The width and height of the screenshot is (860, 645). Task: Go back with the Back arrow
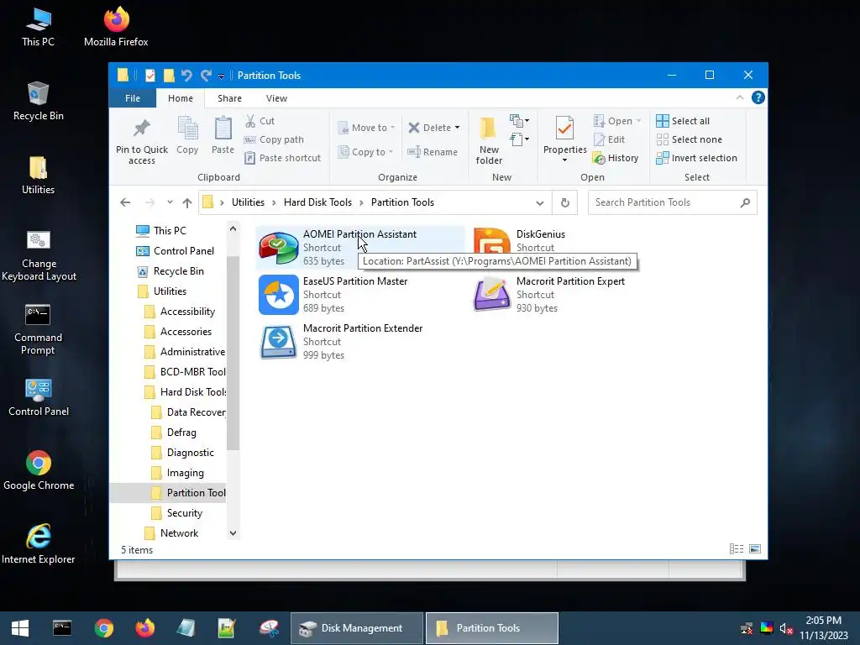(x=125, y=202)
